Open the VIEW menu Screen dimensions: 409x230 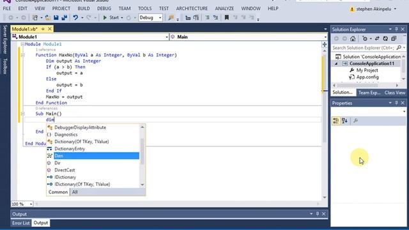click(x=40, y=8)
